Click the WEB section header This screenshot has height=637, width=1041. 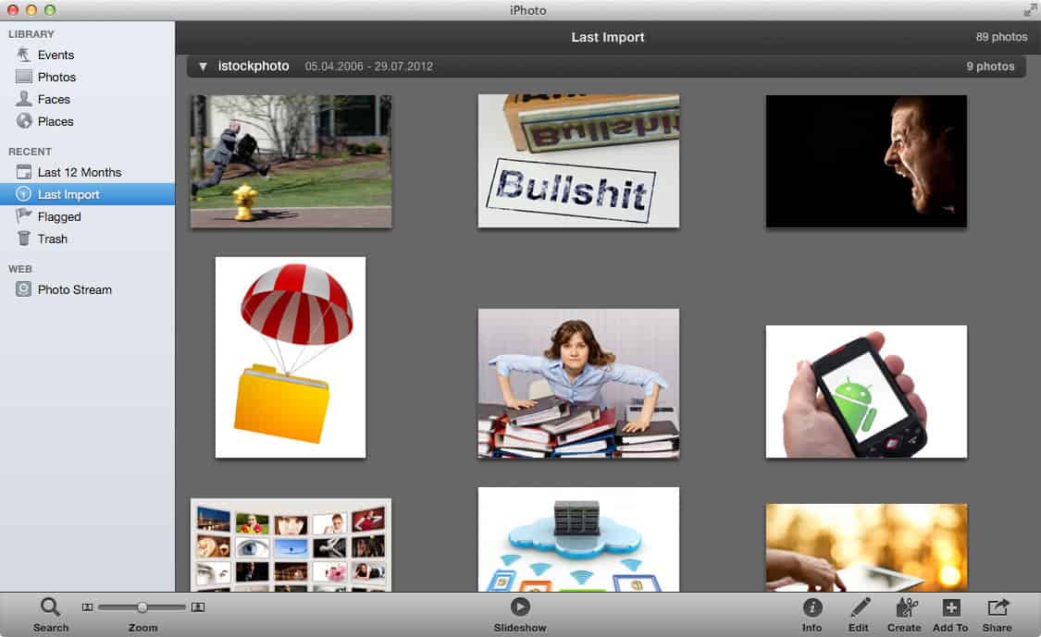coord(20,269)
